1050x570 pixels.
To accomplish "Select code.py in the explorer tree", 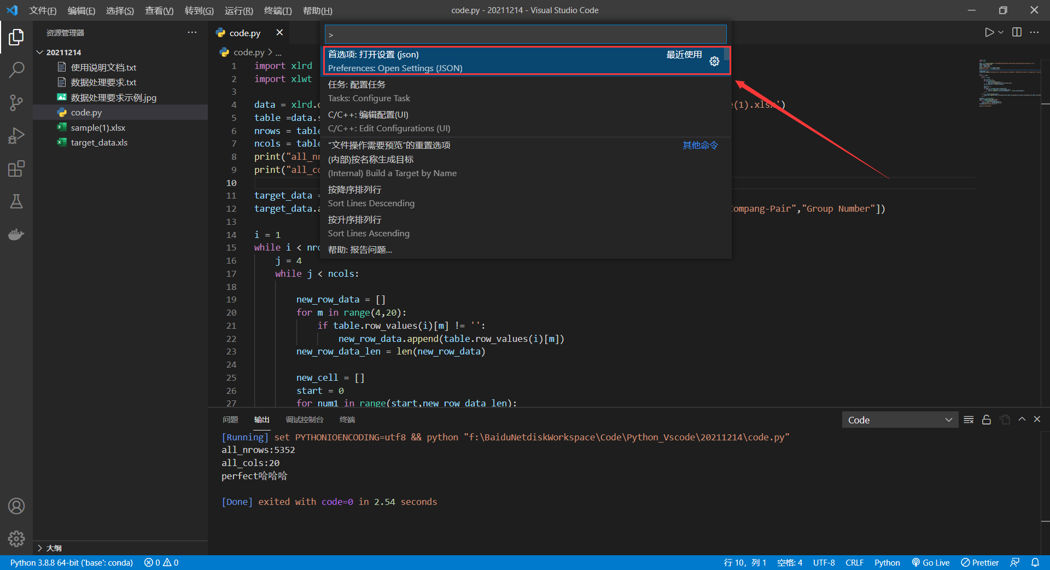I will pyautogui.click(x=120, y=112).
